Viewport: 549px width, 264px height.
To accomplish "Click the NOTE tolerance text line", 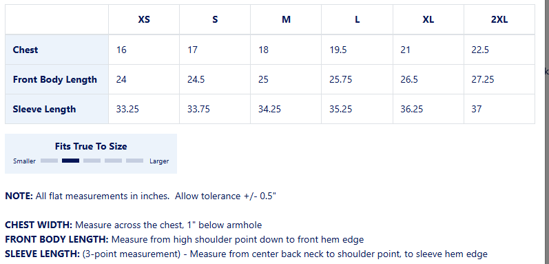I will pyautogui.click(x=141, y=196).
